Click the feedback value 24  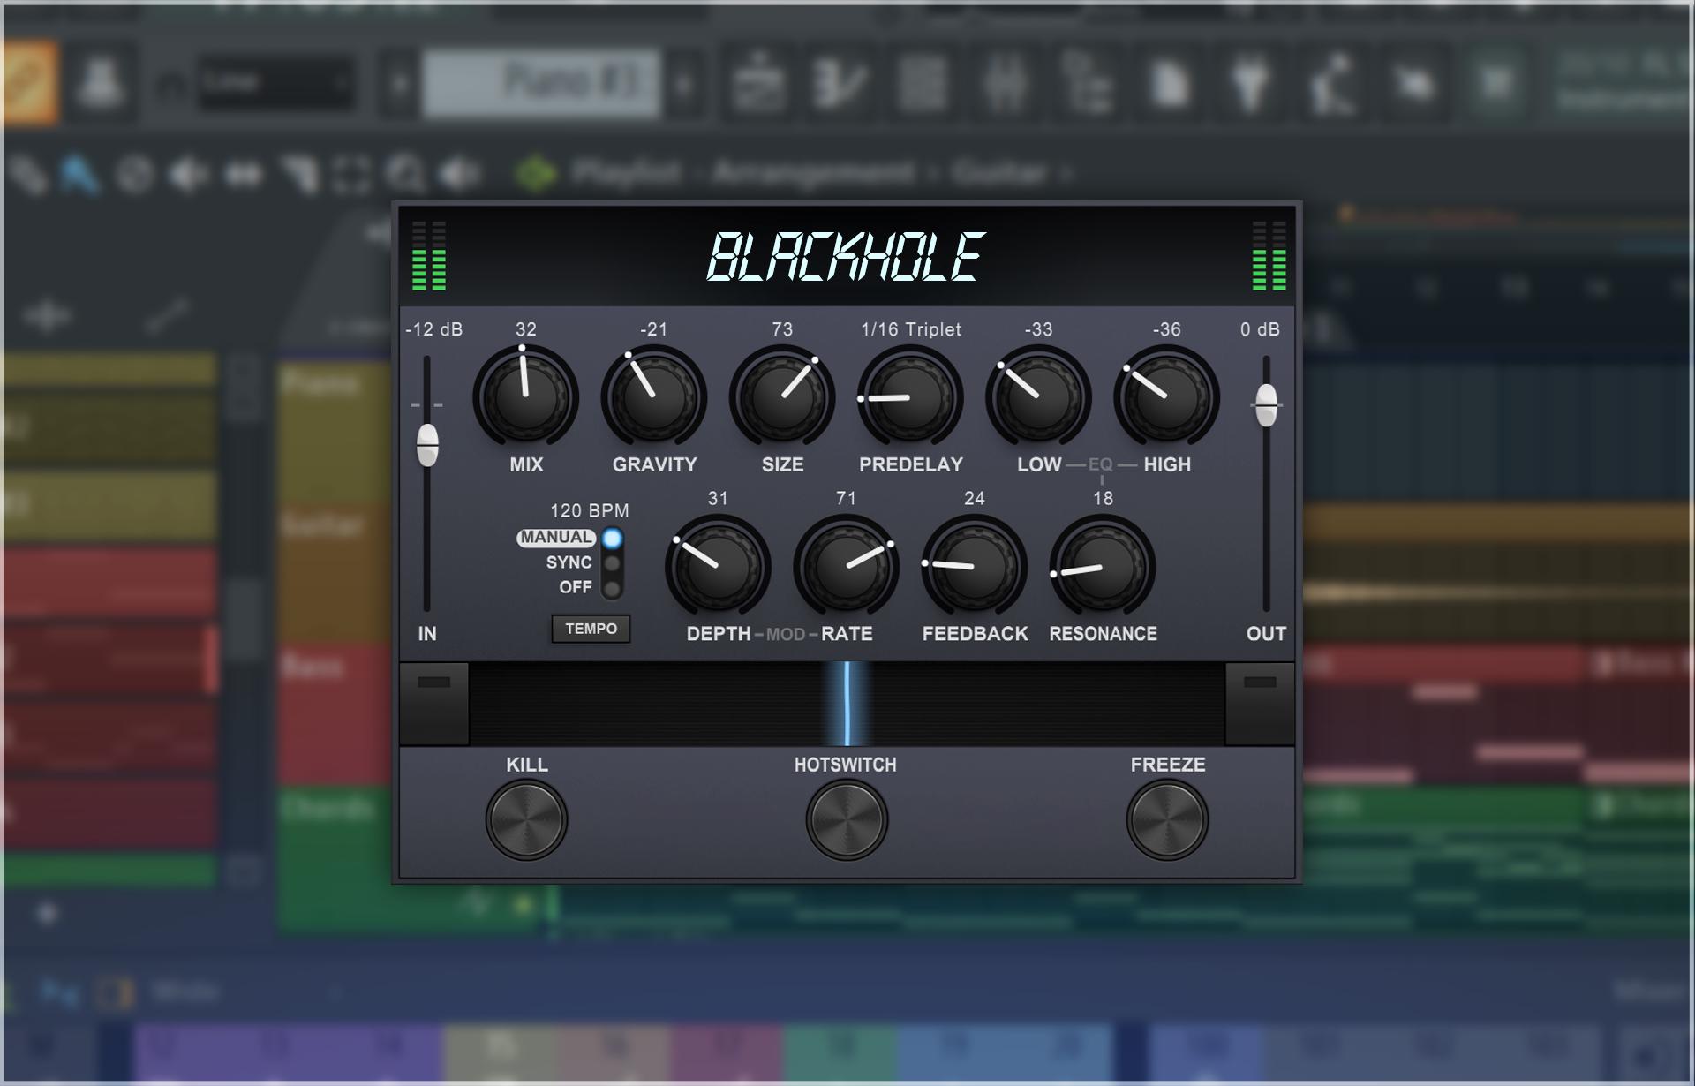click(x=974, y=499)
